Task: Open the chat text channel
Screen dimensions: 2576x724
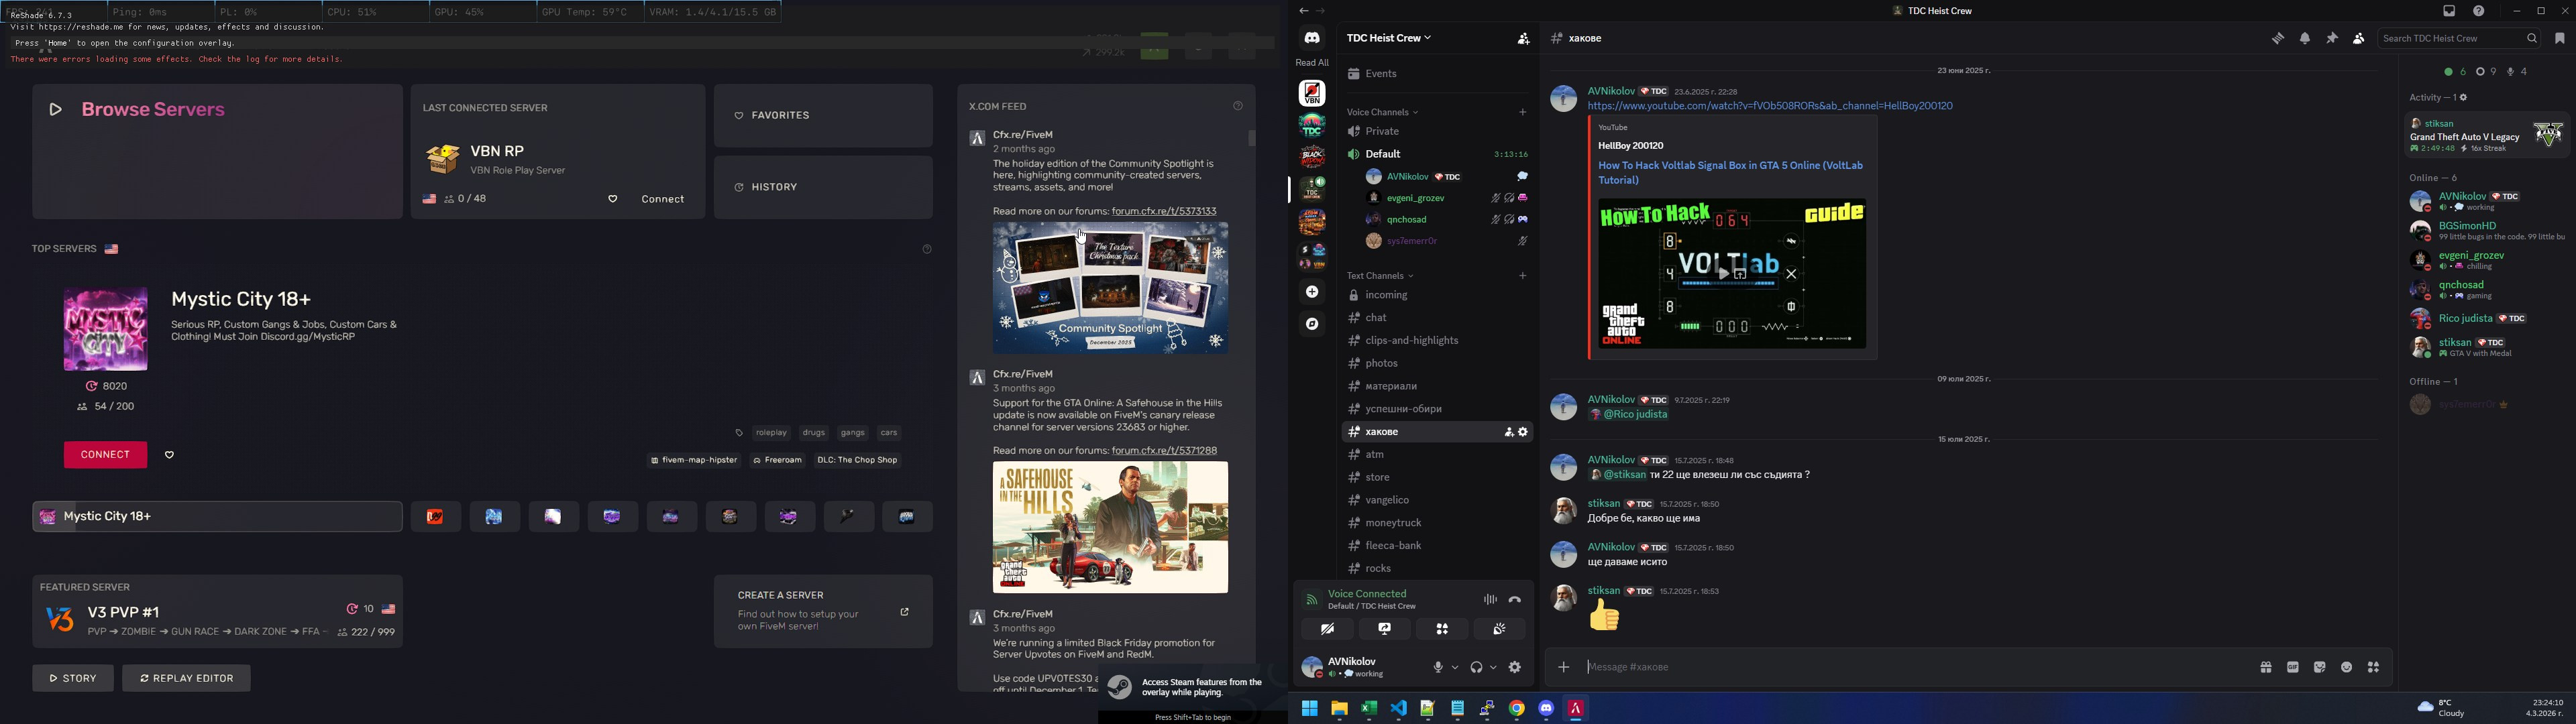Action: [x=1436, y=318]
